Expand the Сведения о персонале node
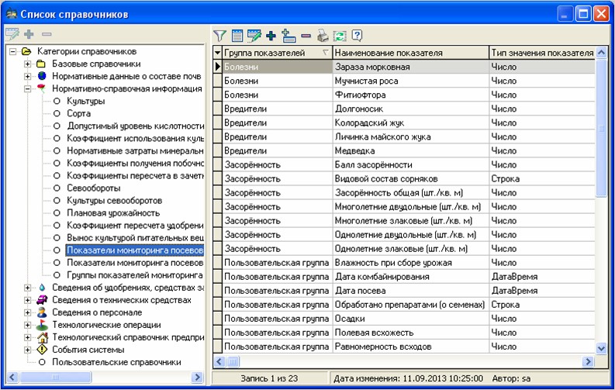This screenshot has width=615, height=390. tap(28, 312)
